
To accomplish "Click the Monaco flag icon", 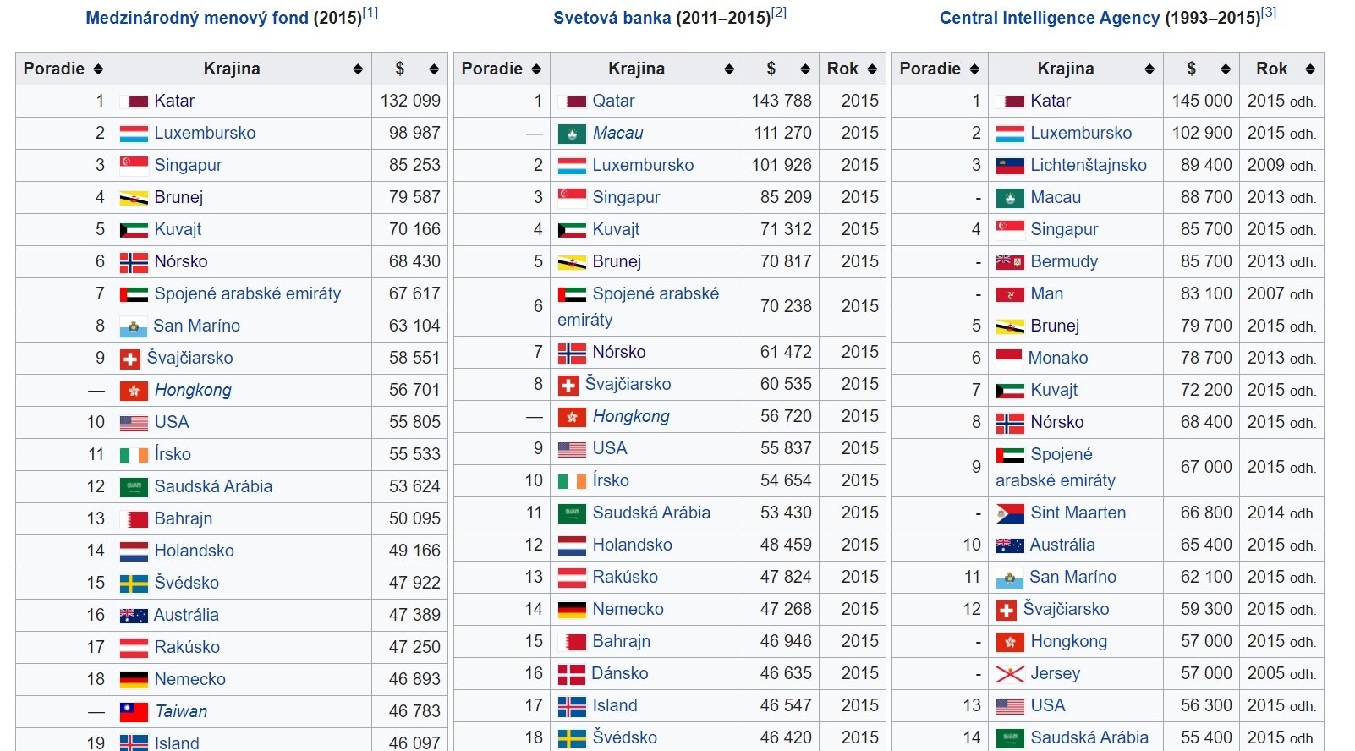I will pos(1009,359).
